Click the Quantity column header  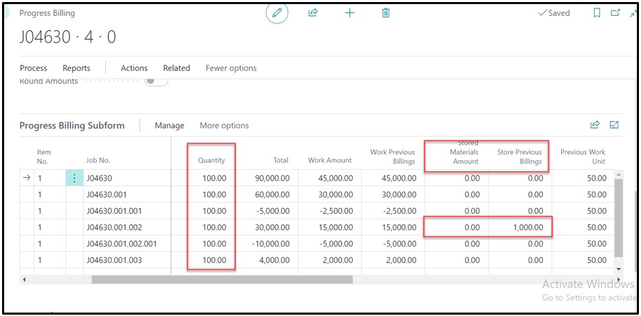(211, 160)
